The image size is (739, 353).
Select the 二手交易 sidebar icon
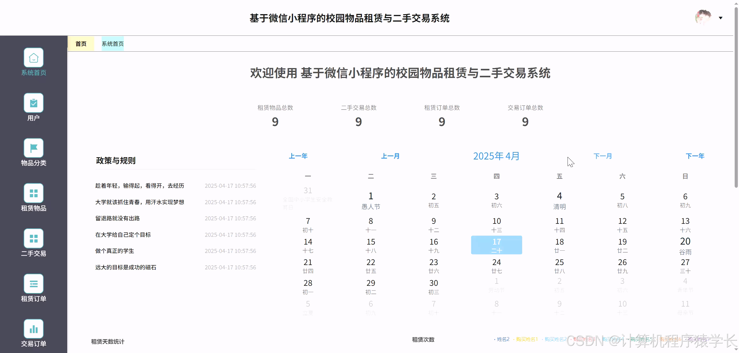33,238
